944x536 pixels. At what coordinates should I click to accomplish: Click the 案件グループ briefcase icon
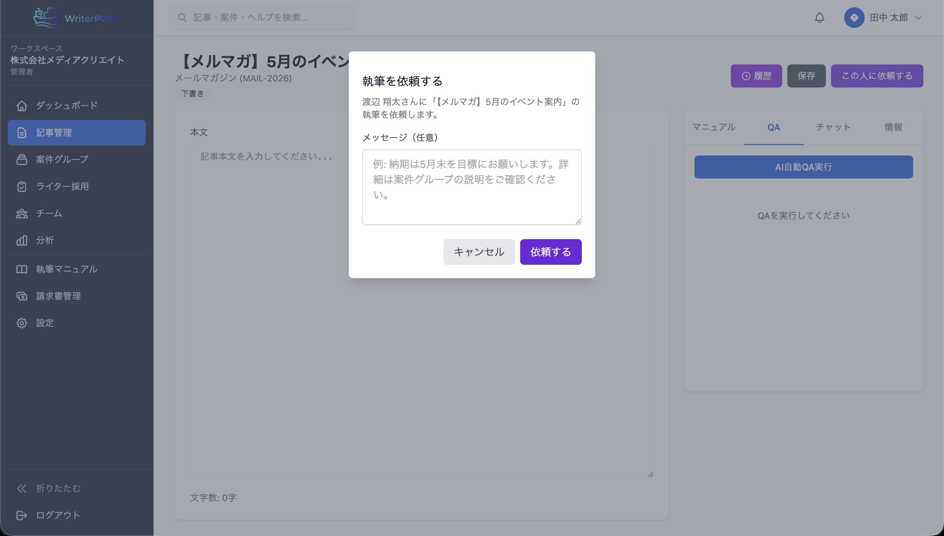click(22, 159)
